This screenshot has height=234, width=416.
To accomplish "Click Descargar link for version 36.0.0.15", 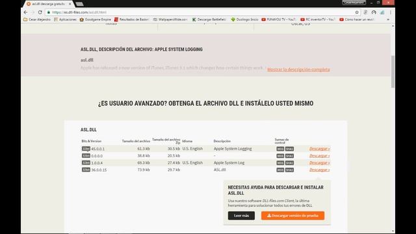I will [x=319, y=170].
